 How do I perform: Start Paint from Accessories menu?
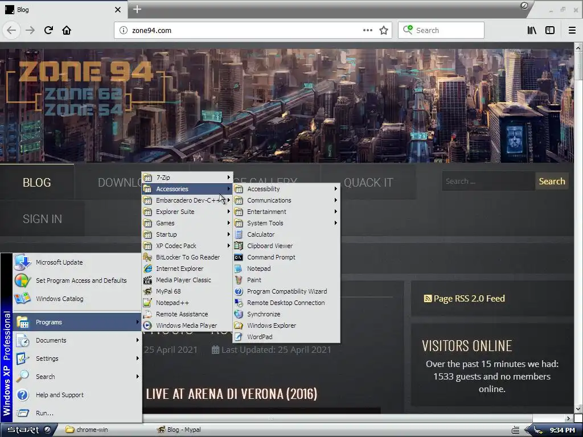click(286, 280)
